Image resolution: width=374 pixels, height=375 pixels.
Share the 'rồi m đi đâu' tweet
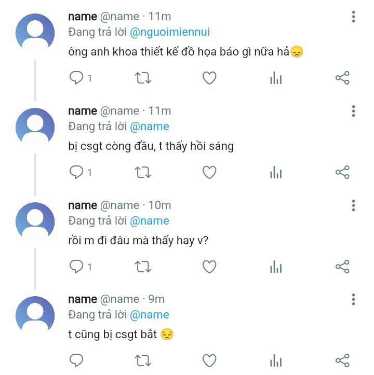tap(342, 267)
